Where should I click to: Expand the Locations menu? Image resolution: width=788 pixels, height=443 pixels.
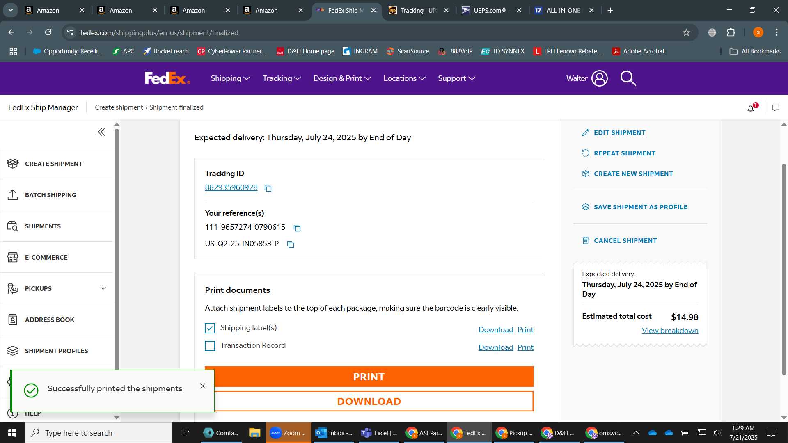coord(404,78)
